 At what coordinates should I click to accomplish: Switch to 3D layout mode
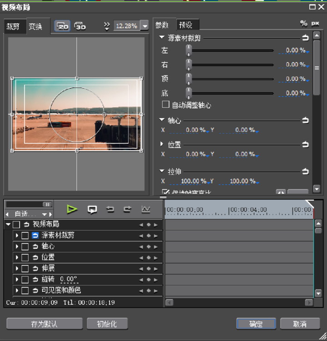[80, 26]
